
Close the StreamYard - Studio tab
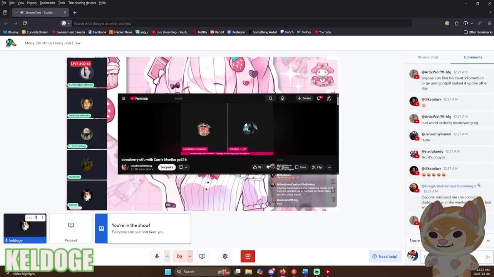click(x=65, y=12)
